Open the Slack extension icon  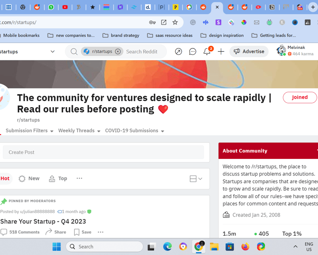tap(231, 22)
